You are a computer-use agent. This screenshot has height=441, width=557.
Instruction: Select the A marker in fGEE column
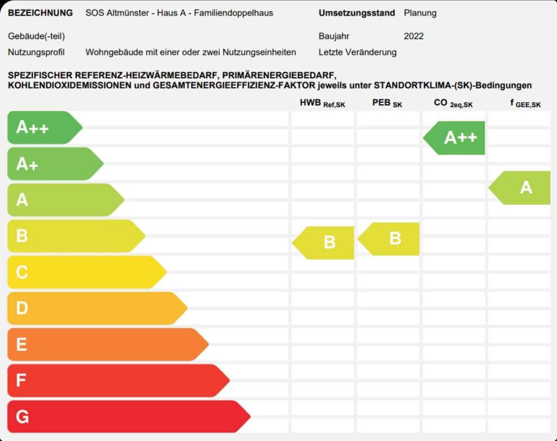pos(521,187)
